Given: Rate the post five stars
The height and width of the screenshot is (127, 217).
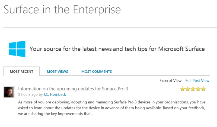Looking at the screenshot, I should coord(203,89).
